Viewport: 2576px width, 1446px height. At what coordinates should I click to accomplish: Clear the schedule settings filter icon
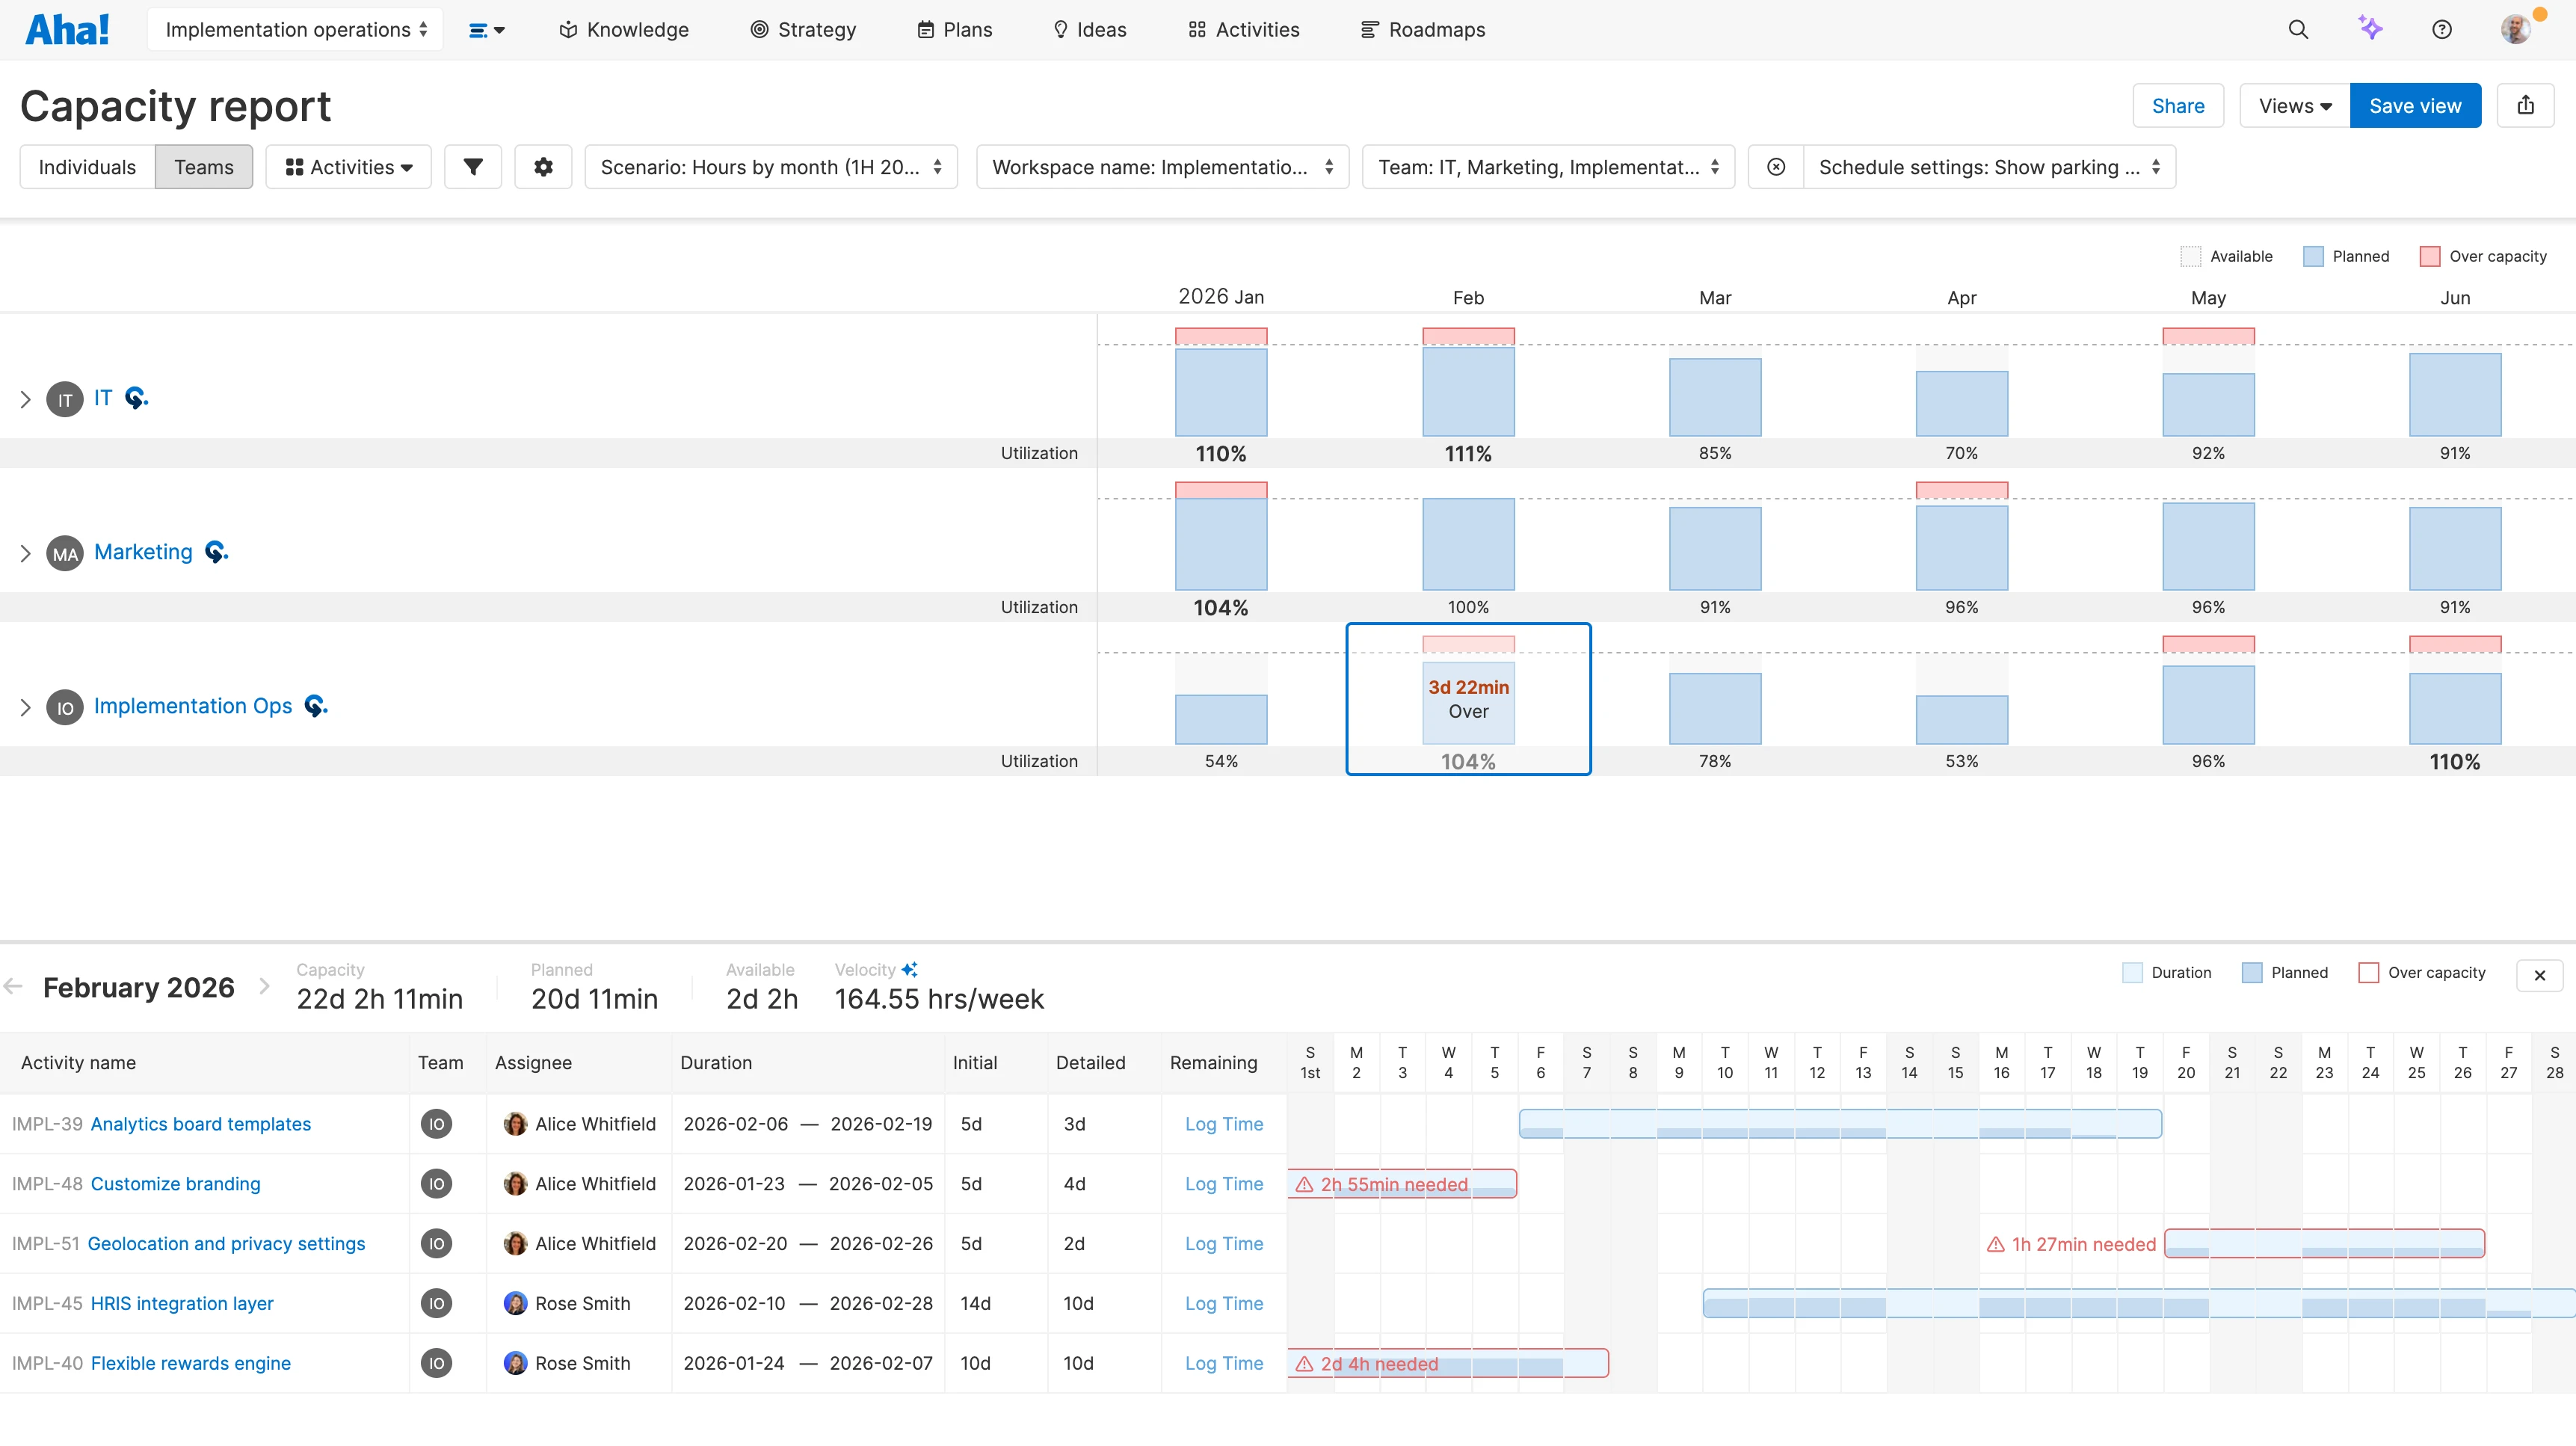coord(1776,167)
